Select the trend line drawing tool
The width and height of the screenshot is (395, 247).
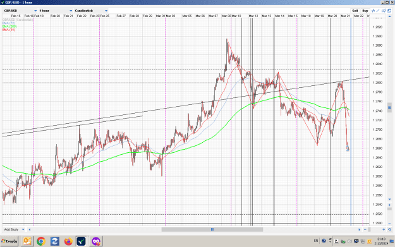click(x=378, y=11)
